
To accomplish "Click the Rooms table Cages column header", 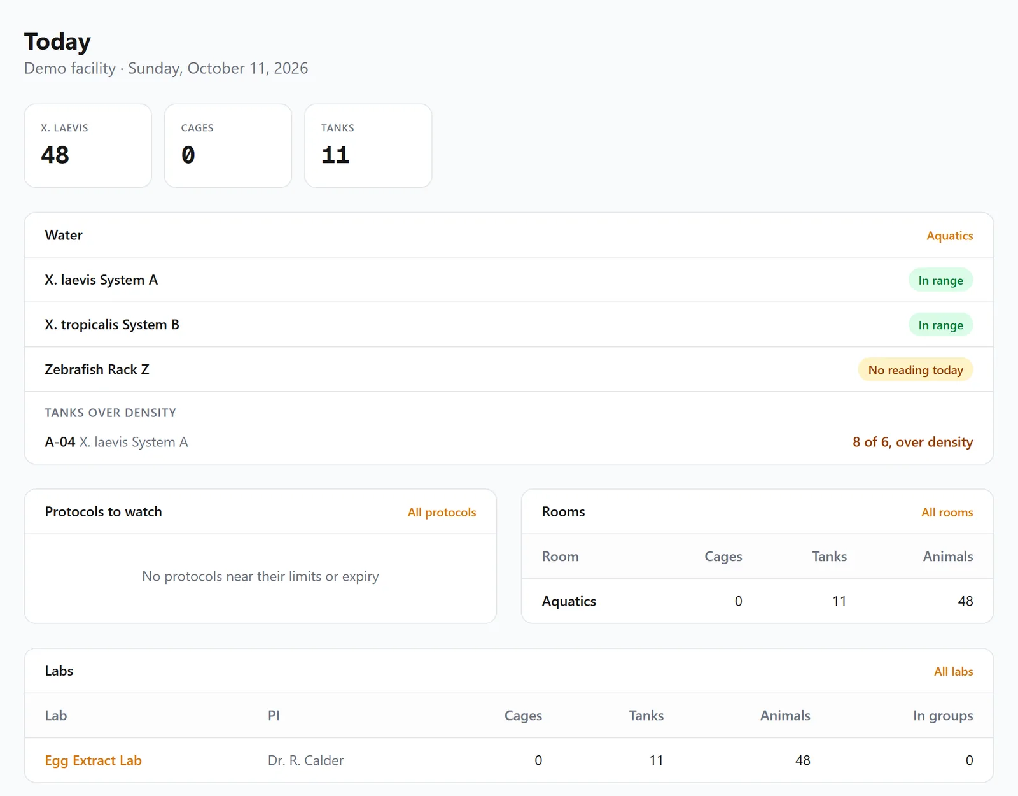I will tap(723, 557).
